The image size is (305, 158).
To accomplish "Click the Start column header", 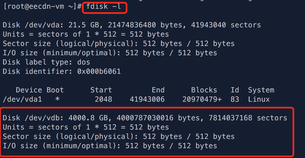I will pyautogui.click(x=101, y=90).
